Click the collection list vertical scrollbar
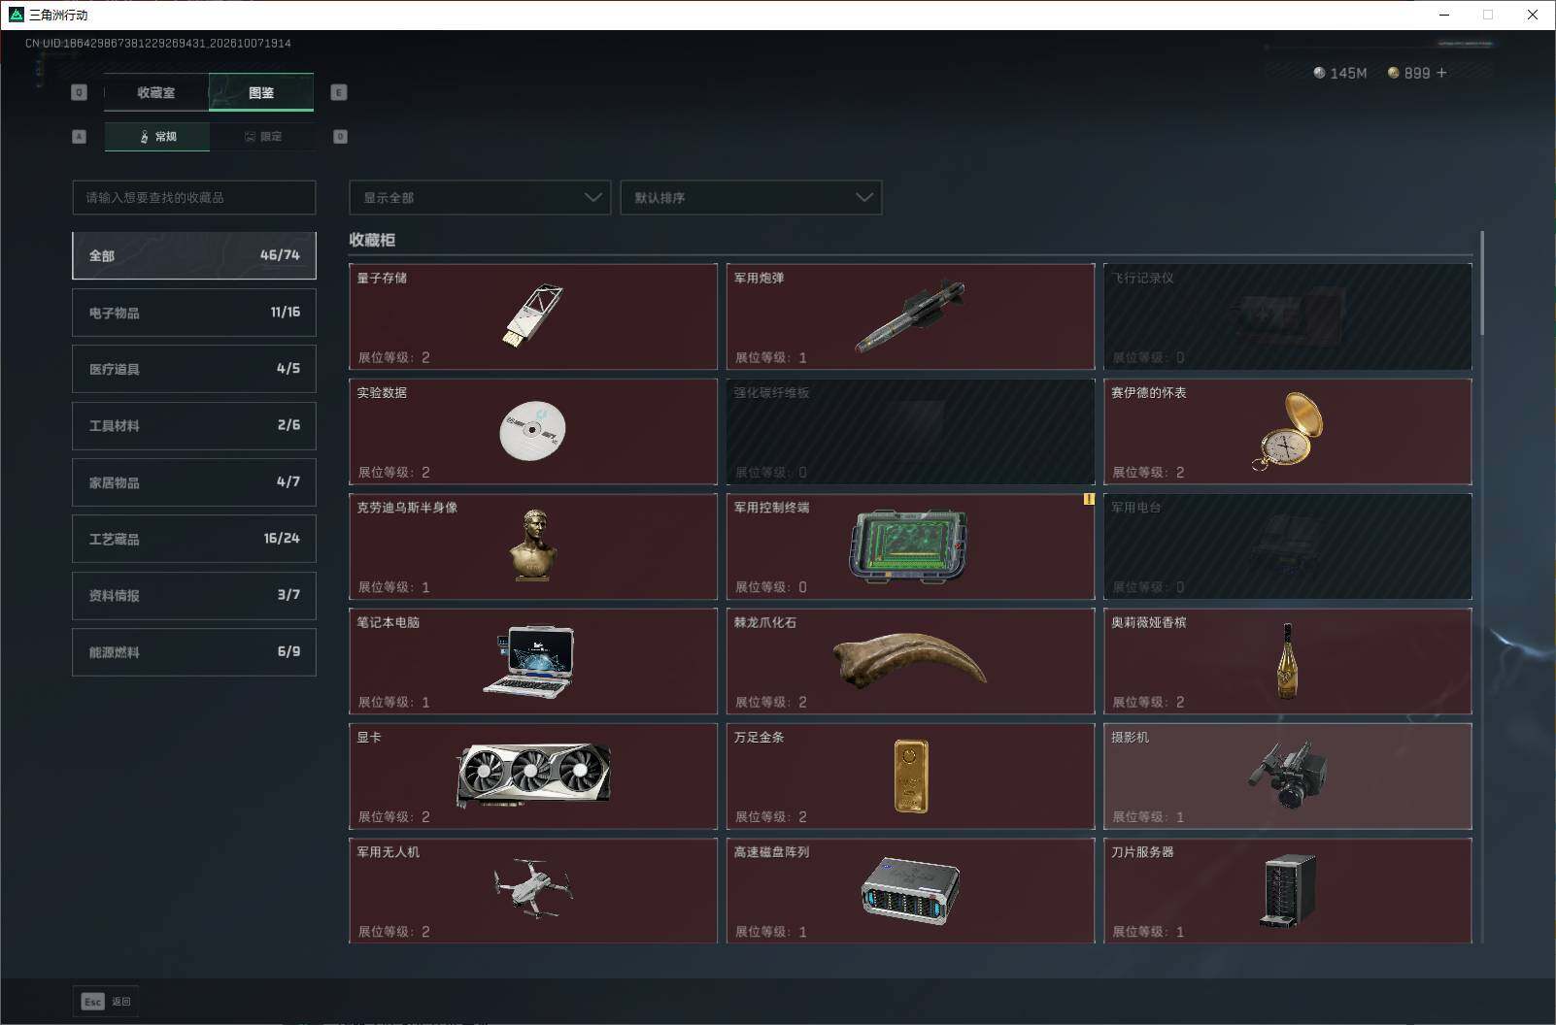Image resolution: width=1556 pixels, height=1025 pixels. 1482,283
